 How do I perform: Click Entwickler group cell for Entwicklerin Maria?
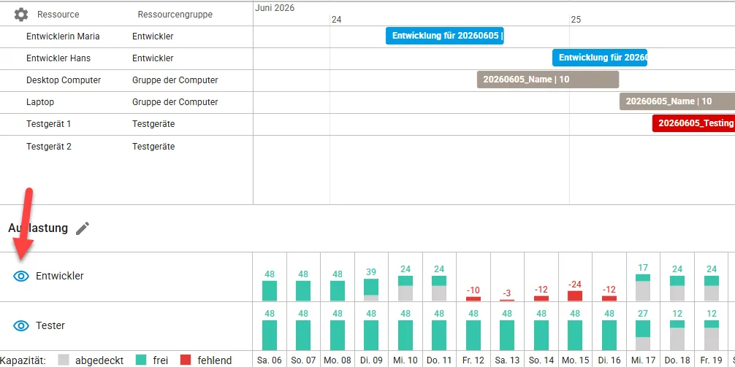point(153,36)
